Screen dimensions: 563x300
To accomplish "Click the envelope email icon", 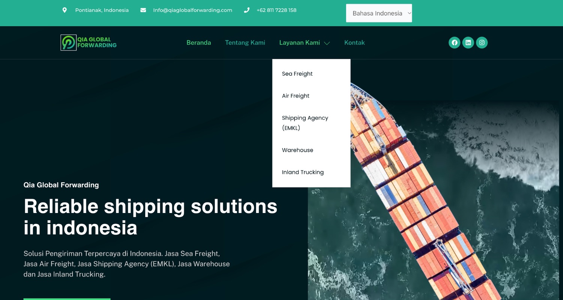I will pos(143,10).
